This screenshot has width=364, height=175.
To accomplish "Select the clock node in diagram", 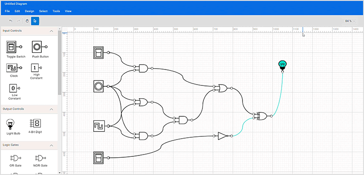I will [99, 126].
